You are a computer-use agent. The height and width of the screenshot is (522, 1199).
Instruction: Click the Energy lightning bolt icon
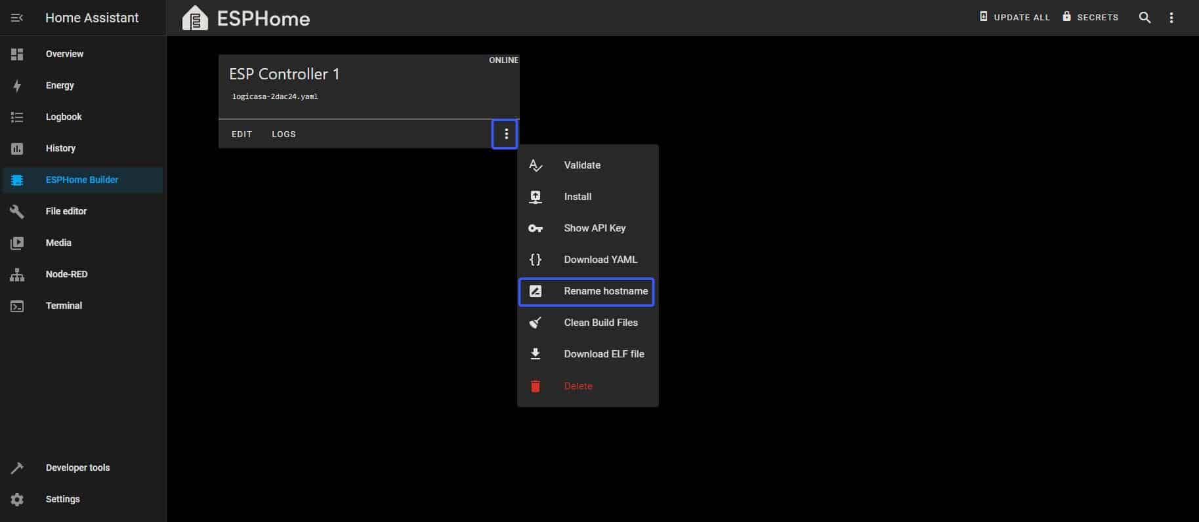(x=17, y=85)
